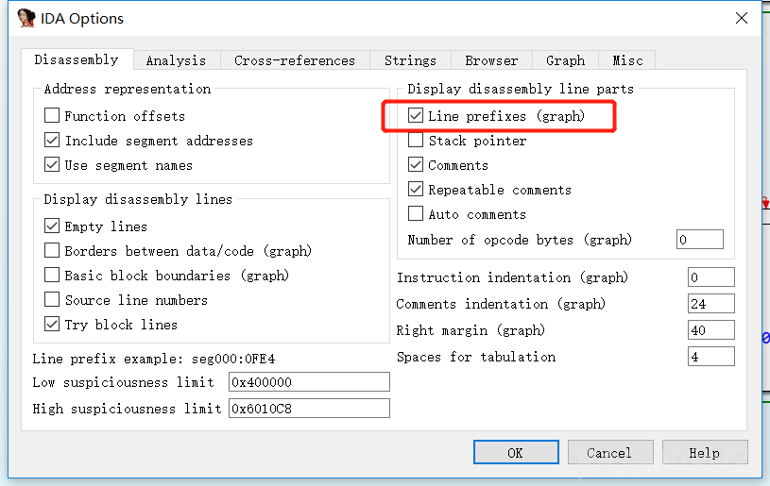The height and width of the screenshot is (486, 770).
Task: Uncheck Include segment addresses
Action: pos(52,141)
